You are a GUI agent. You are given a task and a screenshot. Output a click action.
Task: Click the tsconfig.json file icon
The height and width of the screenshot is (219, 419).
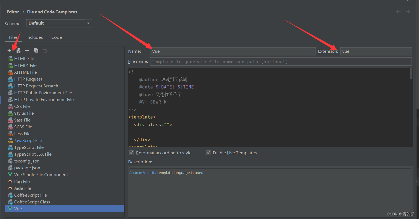(x=10, y=161)
